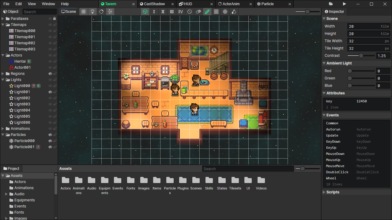The height and width of the screenshot is (220, 392).
Task: Switch to tile layer II
Action: pos(163,12)
